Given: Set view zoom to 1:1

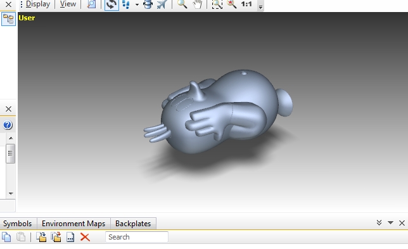Looking at the screenshot, I should pyautogui.click(x=246, y=4).
